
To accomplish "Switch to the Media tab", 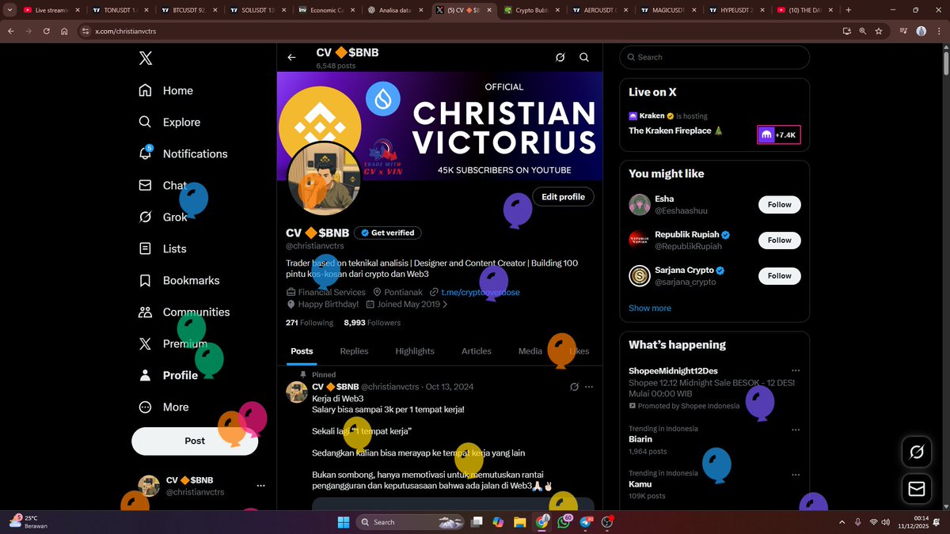I will click(x=530, y=350).
